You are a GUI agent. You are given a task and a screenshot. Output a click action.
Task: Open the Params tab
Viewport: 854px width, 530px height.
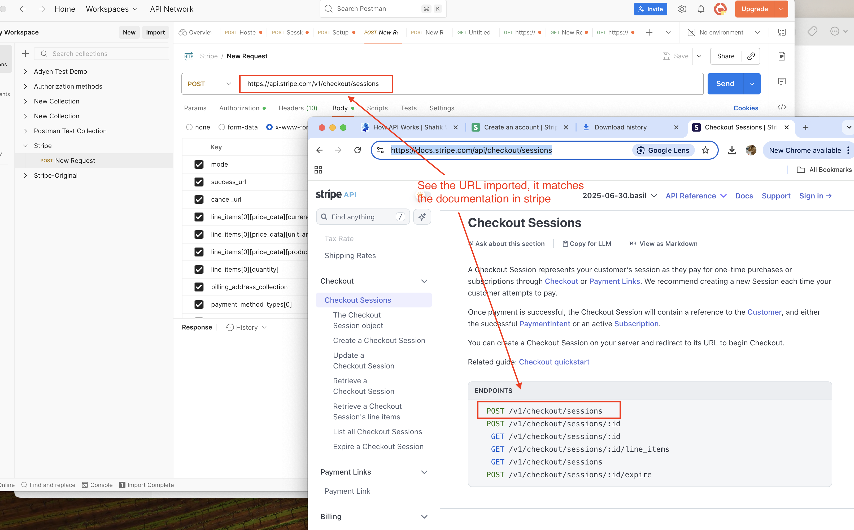click(195, 108)
